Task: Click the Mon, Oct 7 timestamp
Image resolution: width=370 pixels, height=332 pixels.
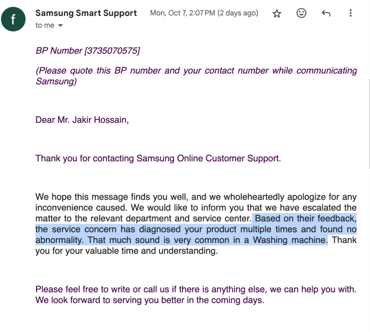Action: [x=204, y=13]
